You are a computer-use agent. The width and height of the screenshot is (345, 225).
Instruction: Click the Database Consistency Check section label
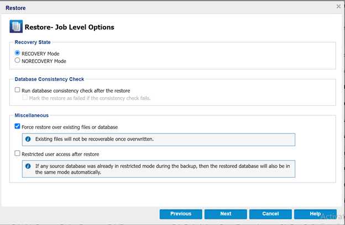tap(49, 79)
